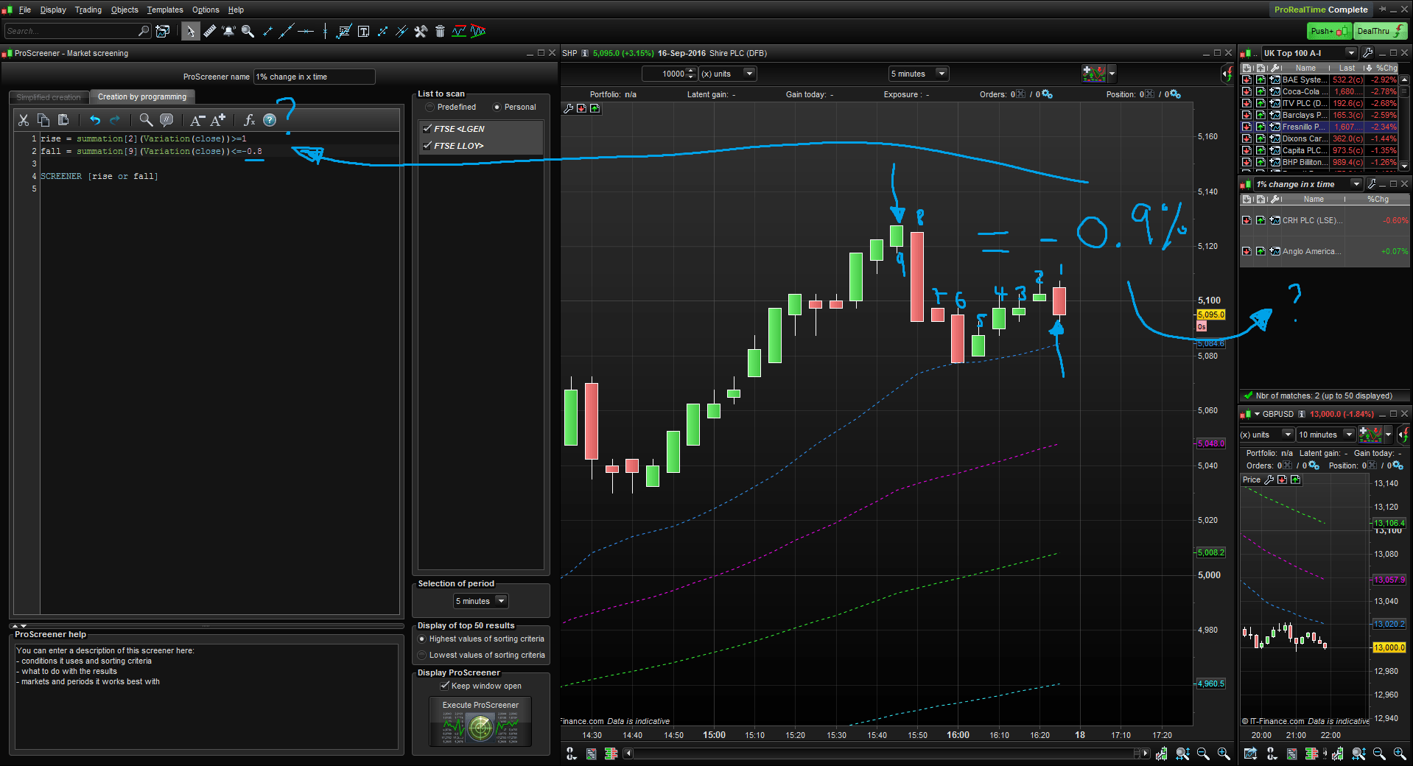Open new chart window icon beside search
Viewport: 1413px width, 766px height.
(x=163, y=31)
